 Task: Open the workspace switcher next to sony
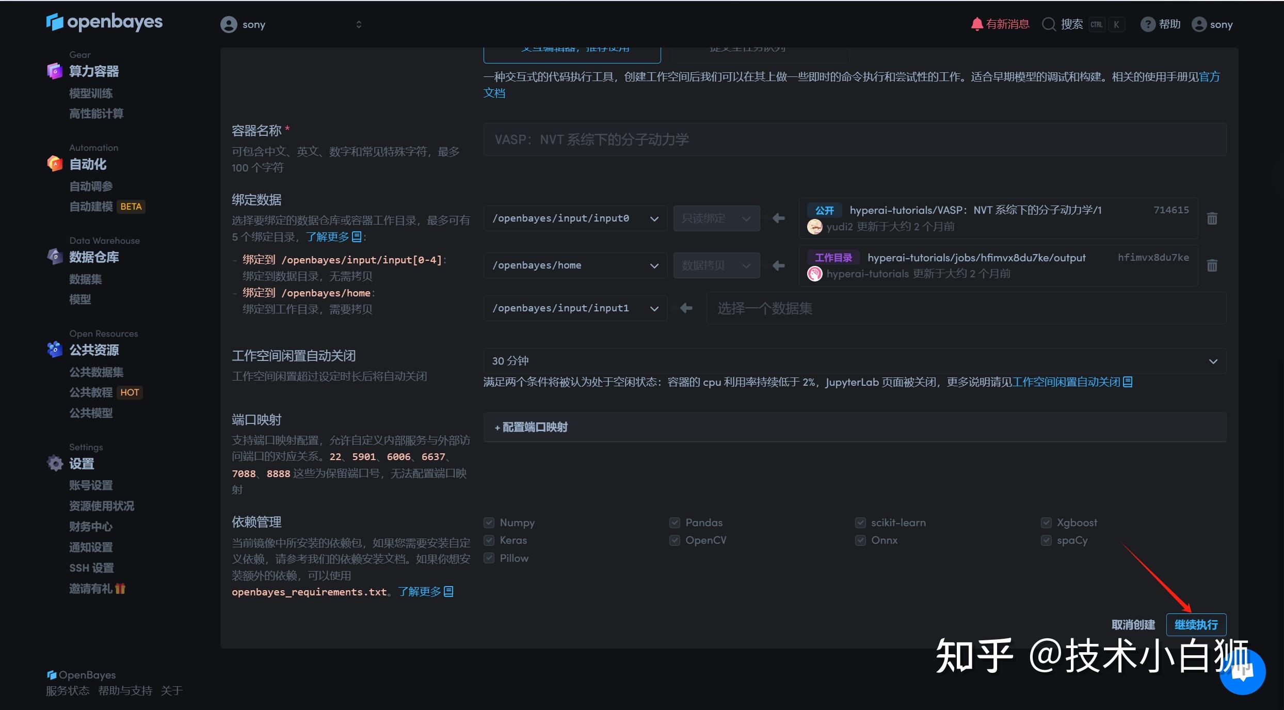pos(358,24)
